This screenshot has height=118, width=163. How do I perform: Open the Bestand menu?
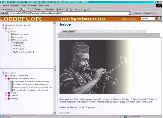point(6,6)
